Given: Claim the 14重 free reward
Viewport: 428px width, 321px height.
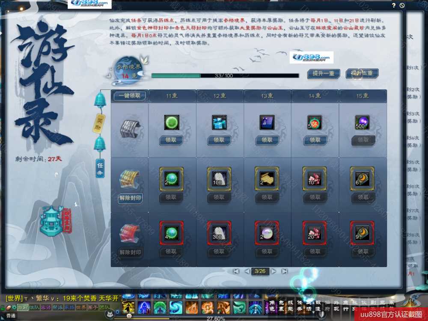Looking at the screenshot, I should pos(315,140).
